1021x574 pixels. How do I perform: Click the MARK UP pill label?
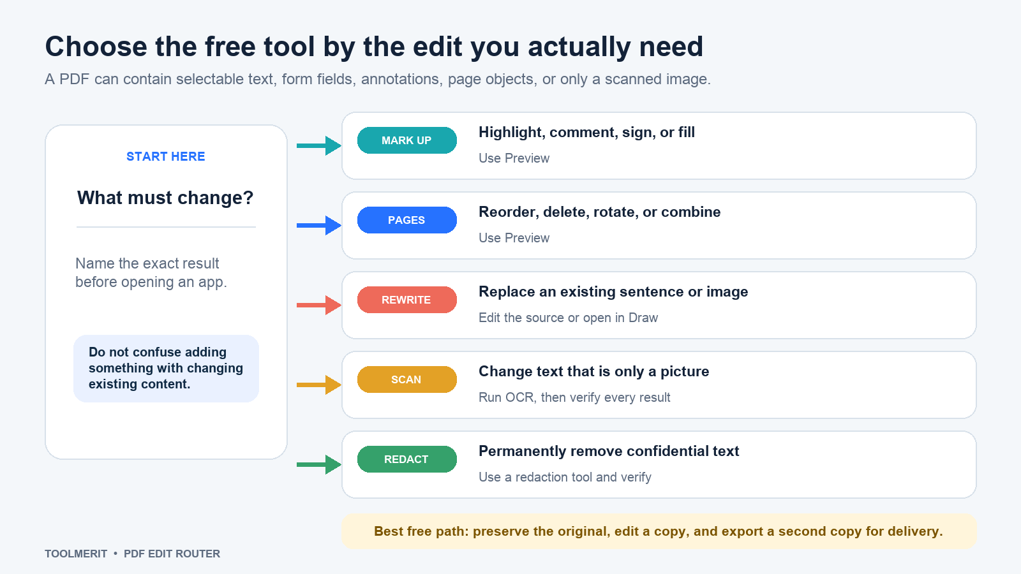pyautogui.click(x=406, y=140)
